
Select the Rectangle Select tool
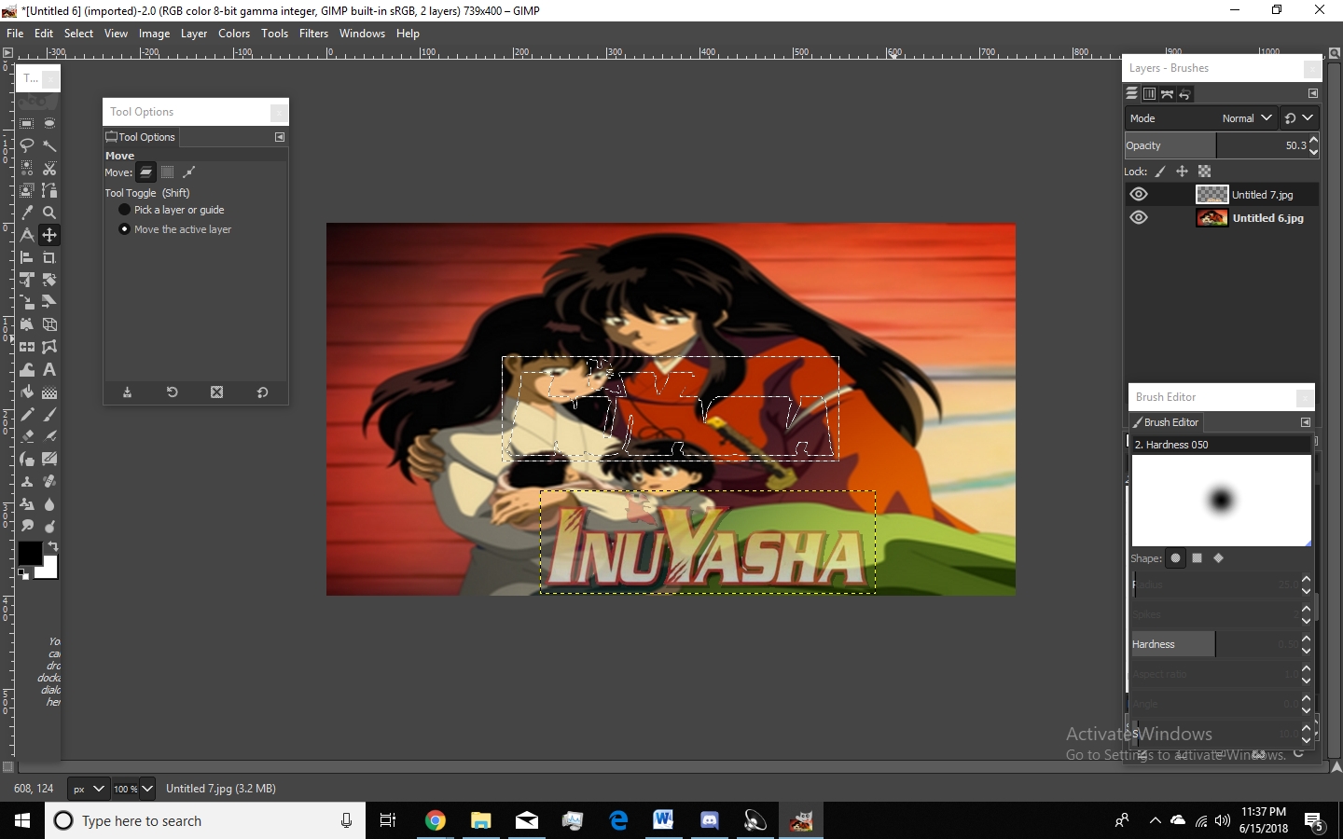coord(27,123)
